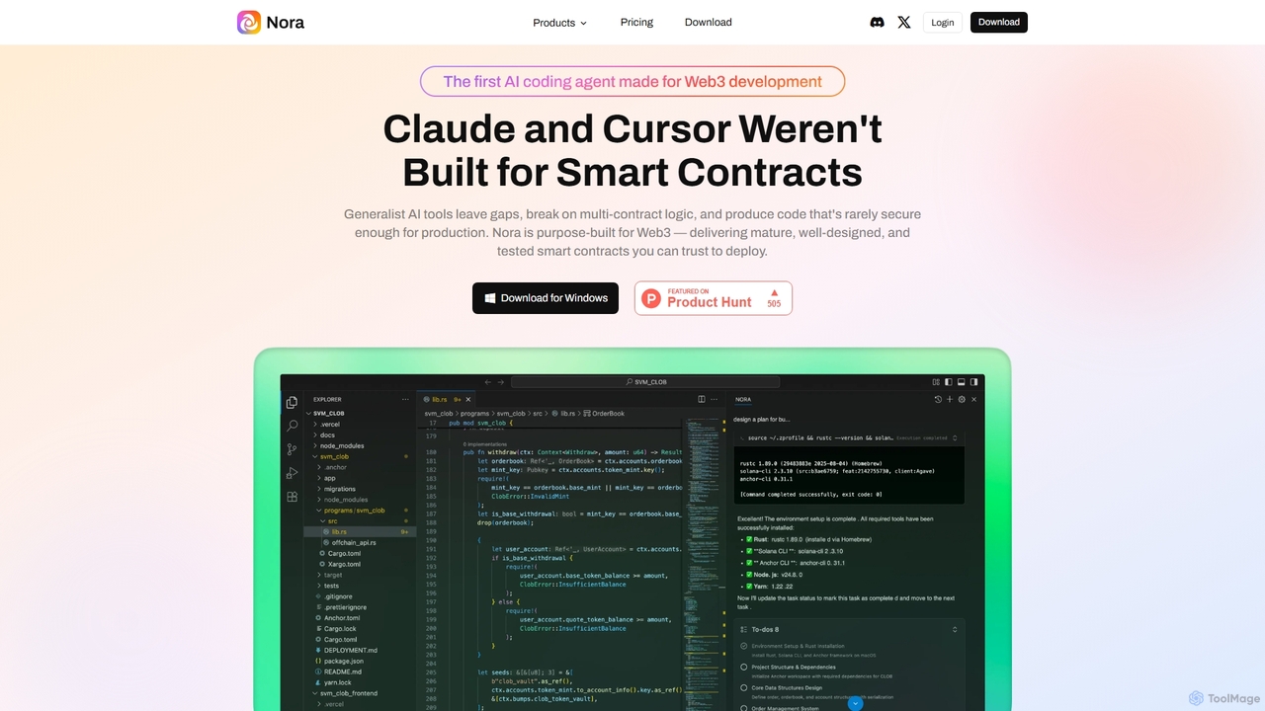Open the Products dropdown menu
This screenshot has width=1265, height=711.
tap(559, 23)
